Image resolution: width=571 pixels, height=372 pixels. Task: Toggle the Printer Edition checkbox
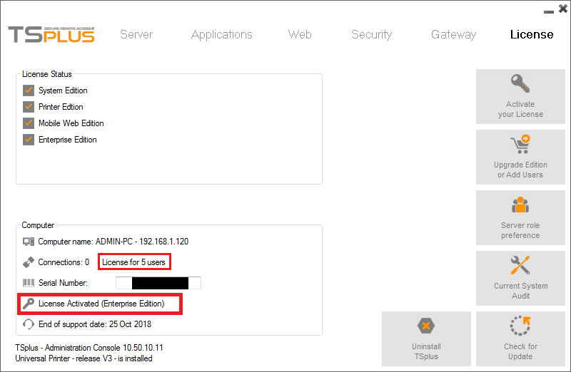(29, 107)
